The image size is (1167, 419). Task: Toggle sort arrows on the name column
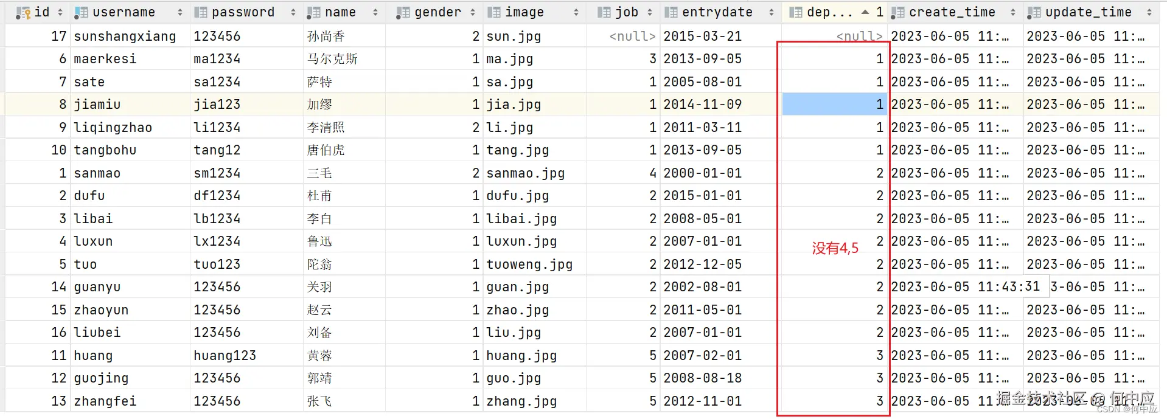[375, 12]
